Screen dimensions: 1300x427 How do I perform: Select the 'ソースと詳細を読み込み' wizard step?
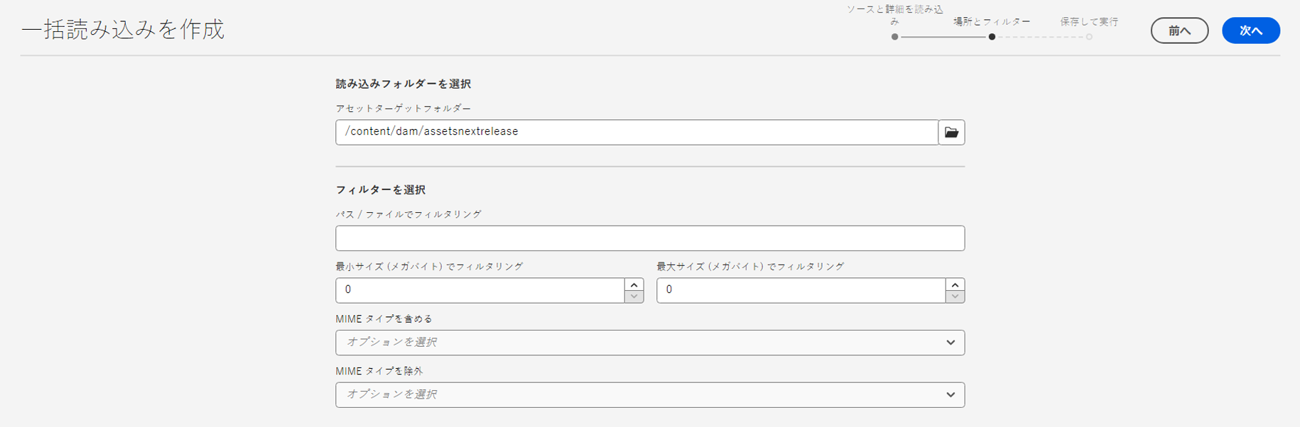[x=895, y=15]
